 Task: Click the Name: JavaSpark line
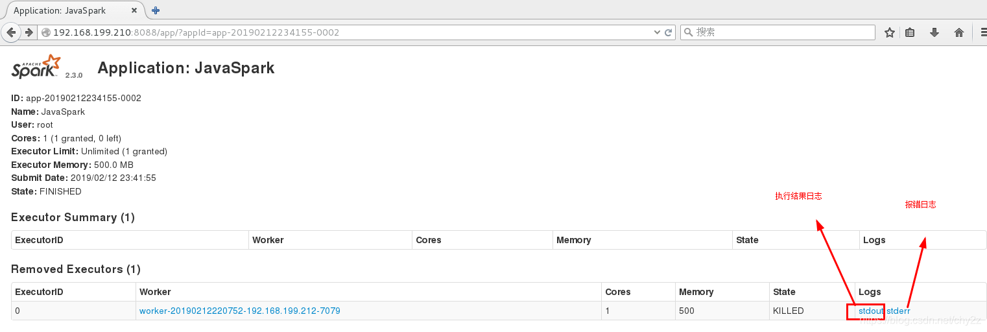click(48, 112)
